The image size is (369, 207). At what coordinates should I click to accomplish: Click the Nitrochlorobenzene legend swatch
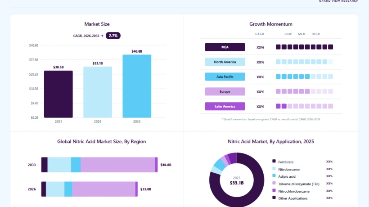274,190
